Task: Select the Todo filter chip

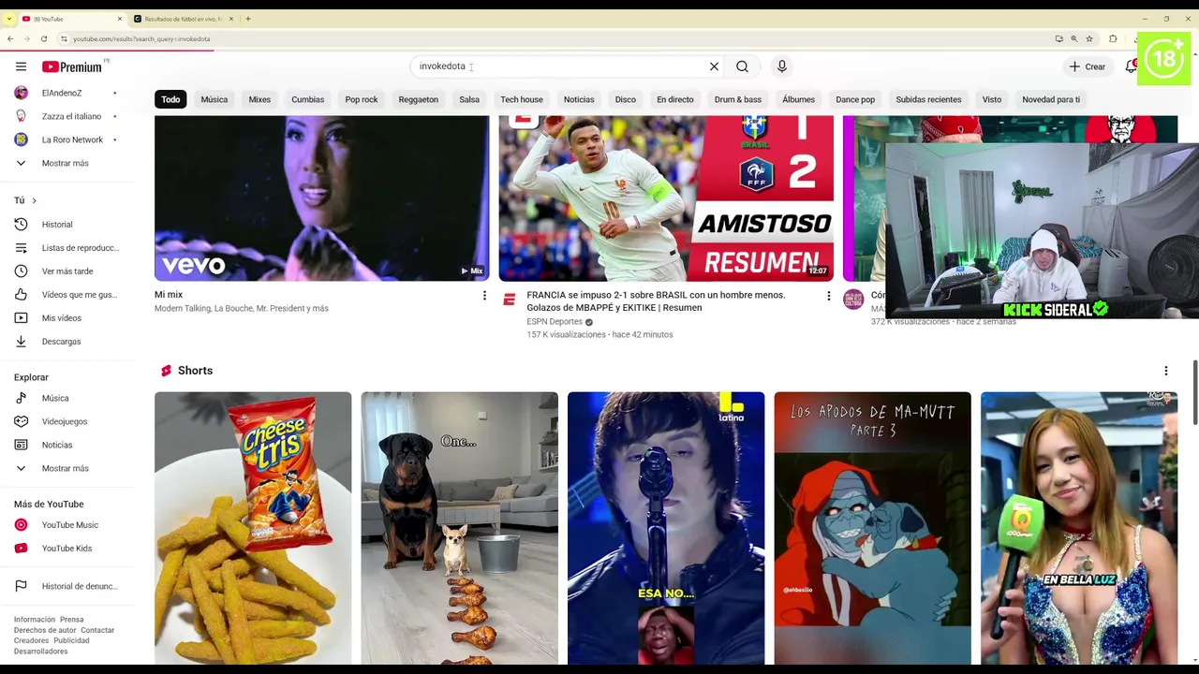Action: [x=170, y=99]
